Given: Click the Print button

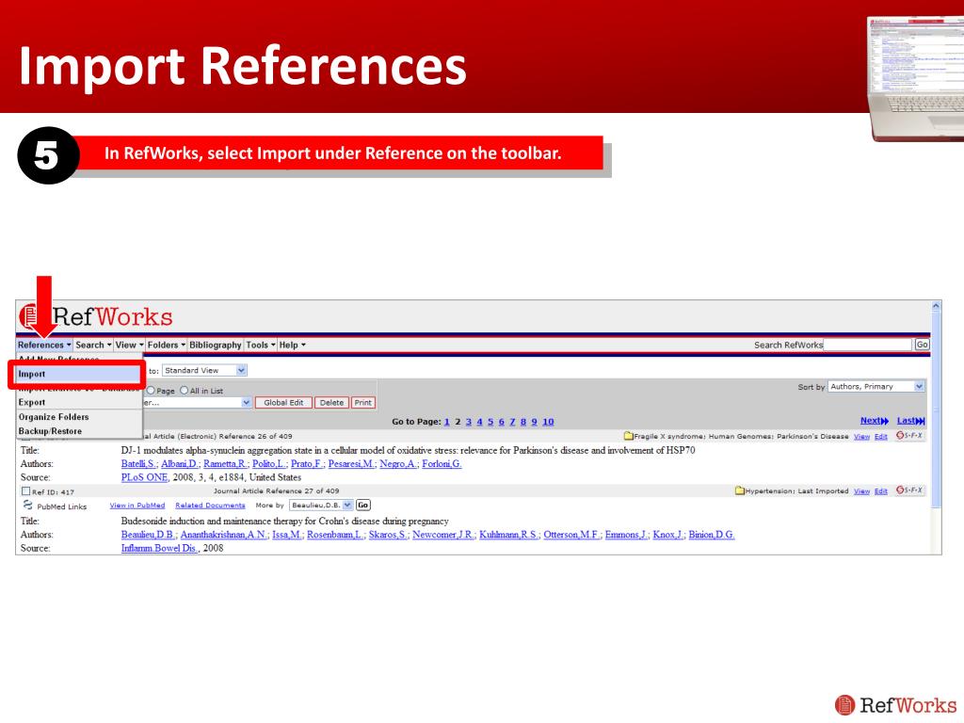Looking at the screenshot, I should coord(362,403).
